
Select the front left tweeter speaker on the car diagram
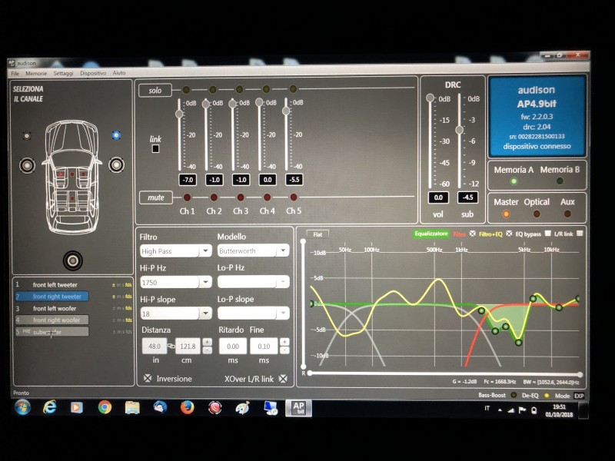coord(27,136)
